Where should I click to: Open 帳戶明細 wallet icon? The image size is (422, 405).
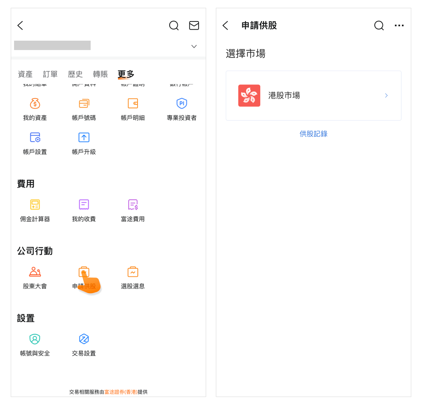click(133, 104)
